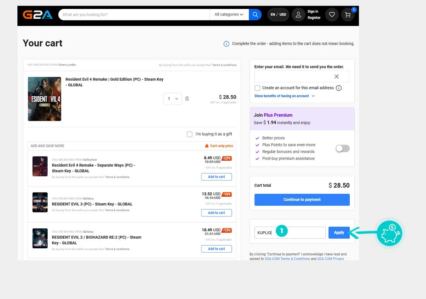The height and width of the screenshot is (299, 426).
Task: Add RESIDENT EVIL 3 to cart
Action: [216, 213]
